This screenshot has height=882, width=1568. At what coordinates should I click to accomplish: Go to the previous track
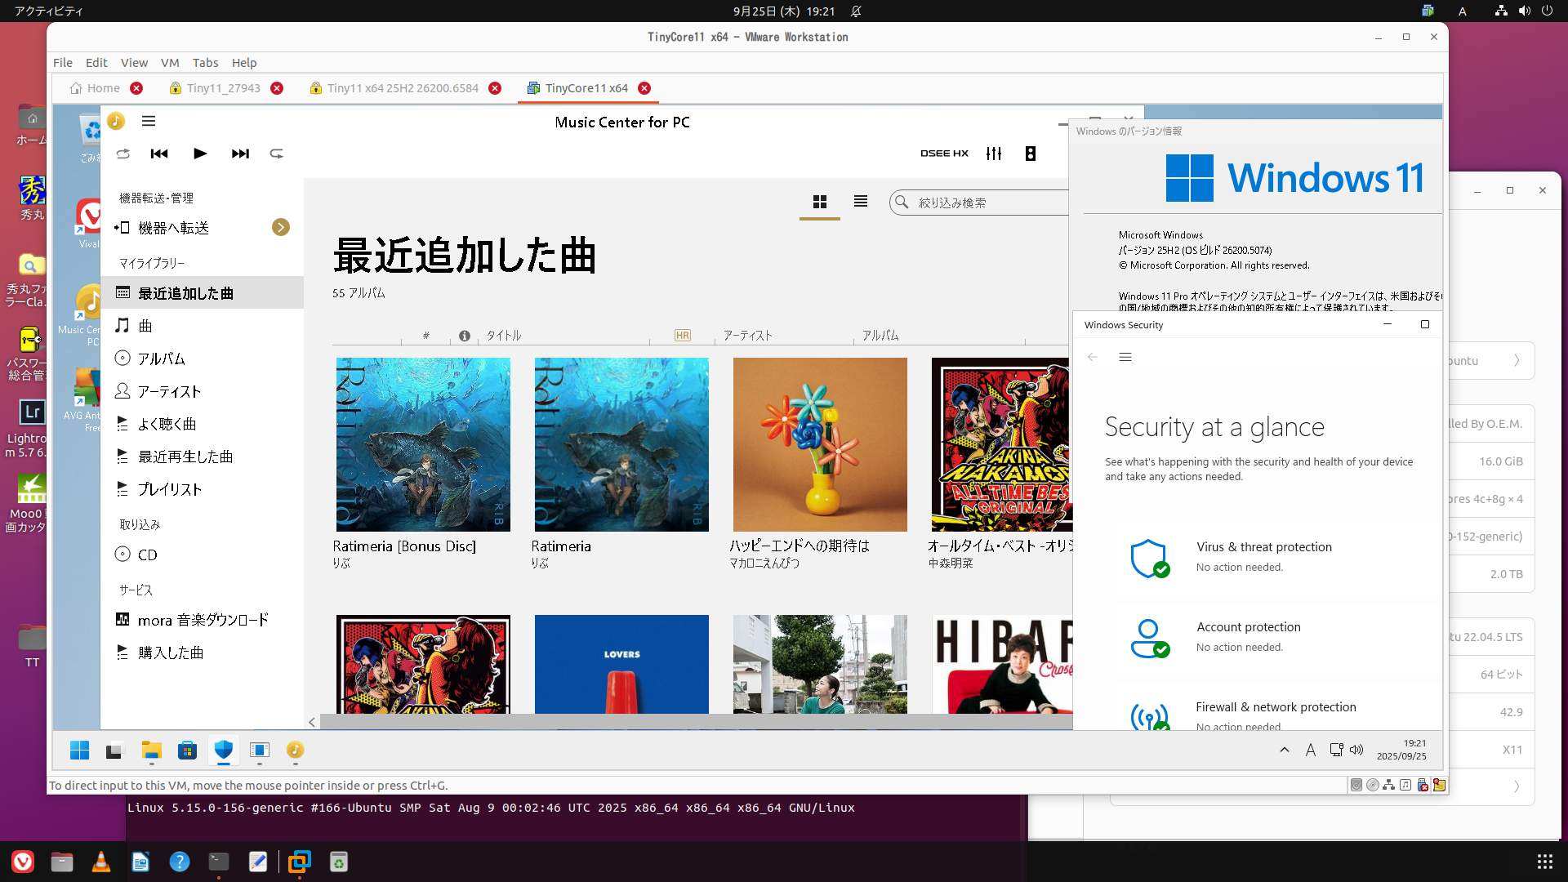pos(159,154)
